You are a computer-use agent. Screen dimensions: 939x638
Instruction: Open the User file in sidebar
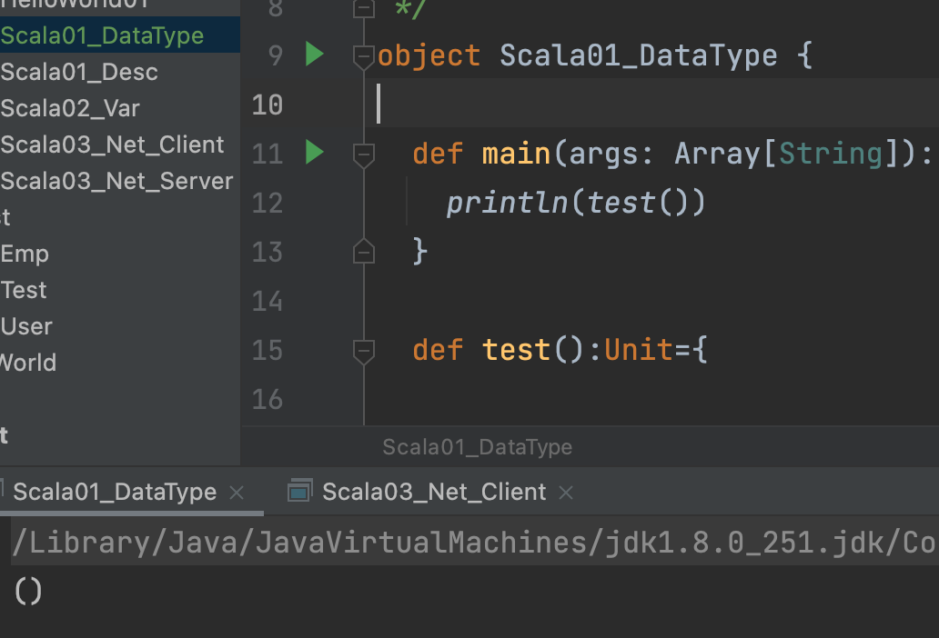tap(26, 326)
